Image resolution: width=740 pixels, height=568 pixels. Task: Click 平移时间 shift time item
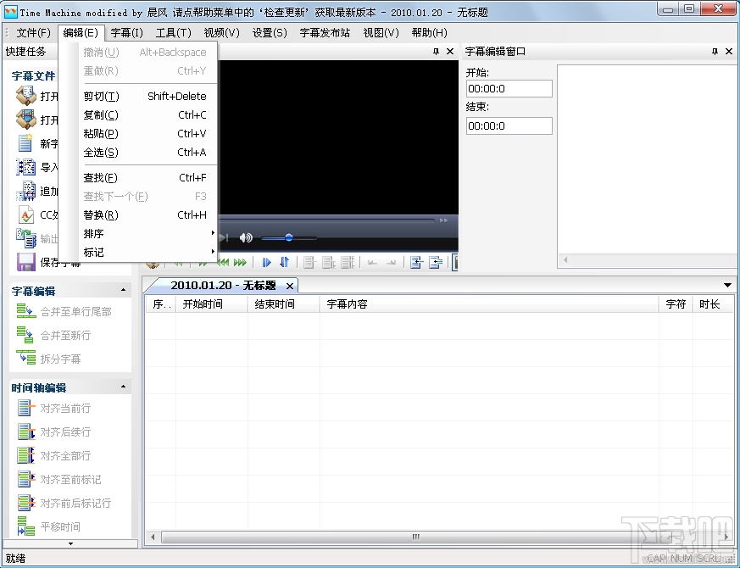pos(48,526)
